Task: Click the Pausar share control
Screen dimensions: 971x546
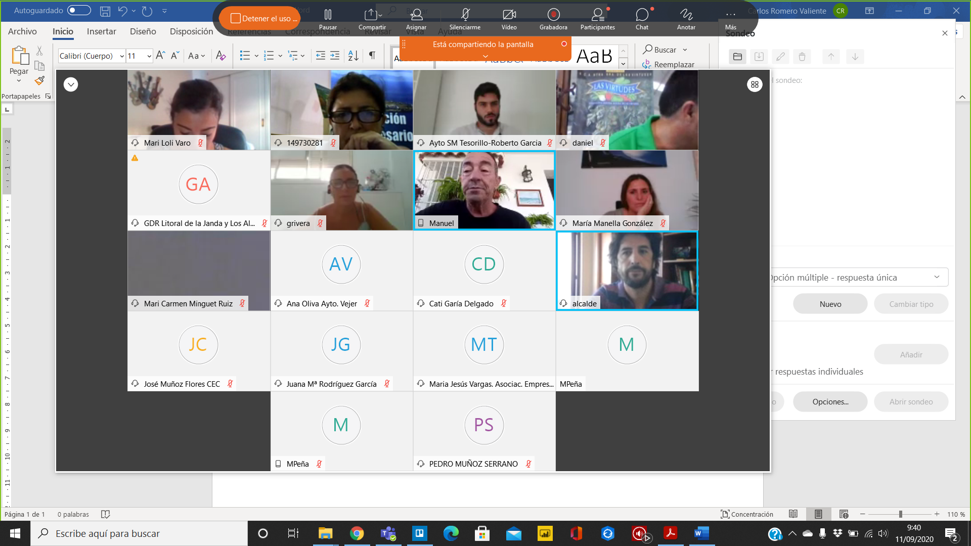Action: 328,19
